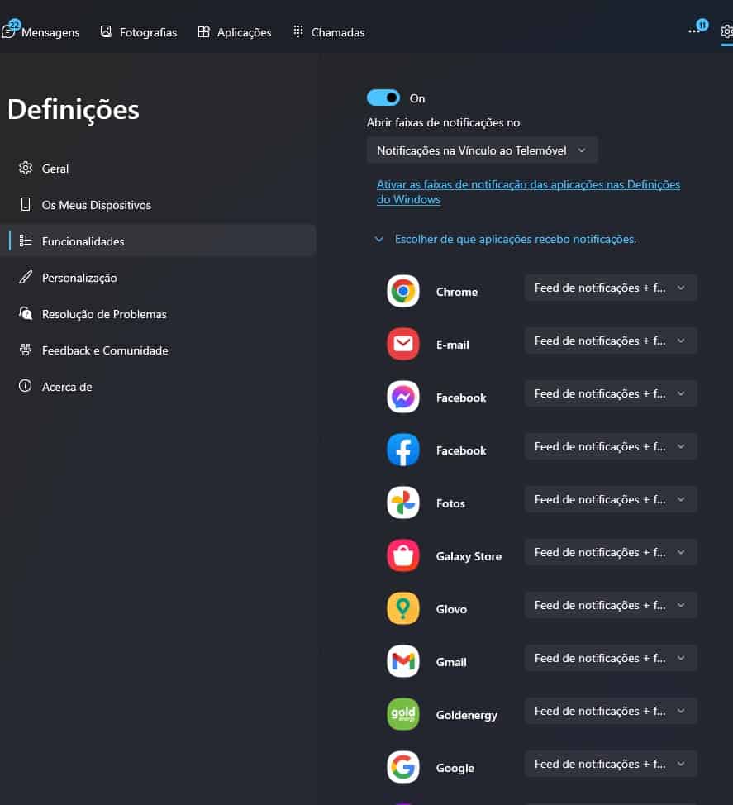Click the Geral gear icon
This screenshot has width=733, height=805.
25,168
